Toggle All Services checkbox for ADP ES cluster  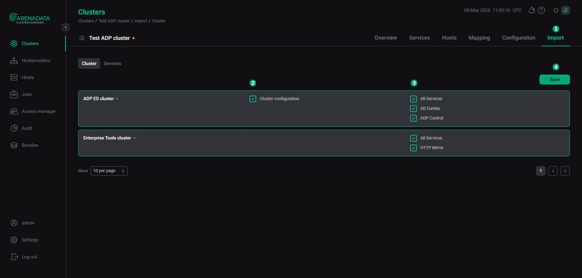pyautogui.click(x=413, y=99)
